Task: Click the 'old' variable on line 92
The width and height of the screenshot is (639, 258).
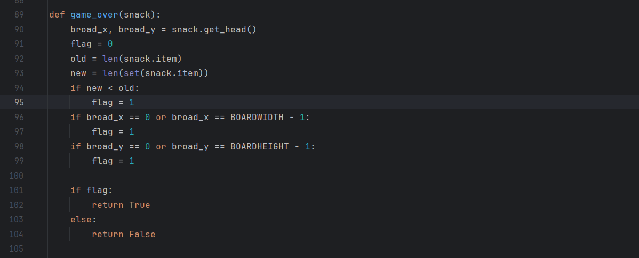Action: (78, 59)
